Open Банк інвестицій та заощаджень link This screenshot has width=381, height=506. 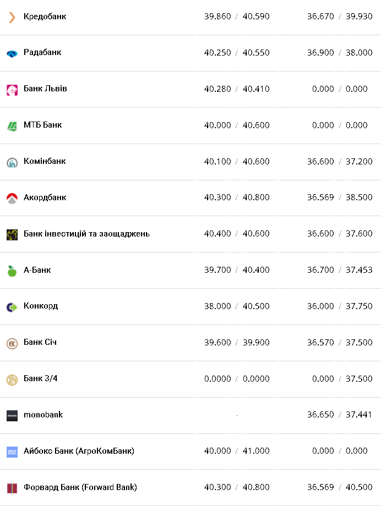coord(86,234)
